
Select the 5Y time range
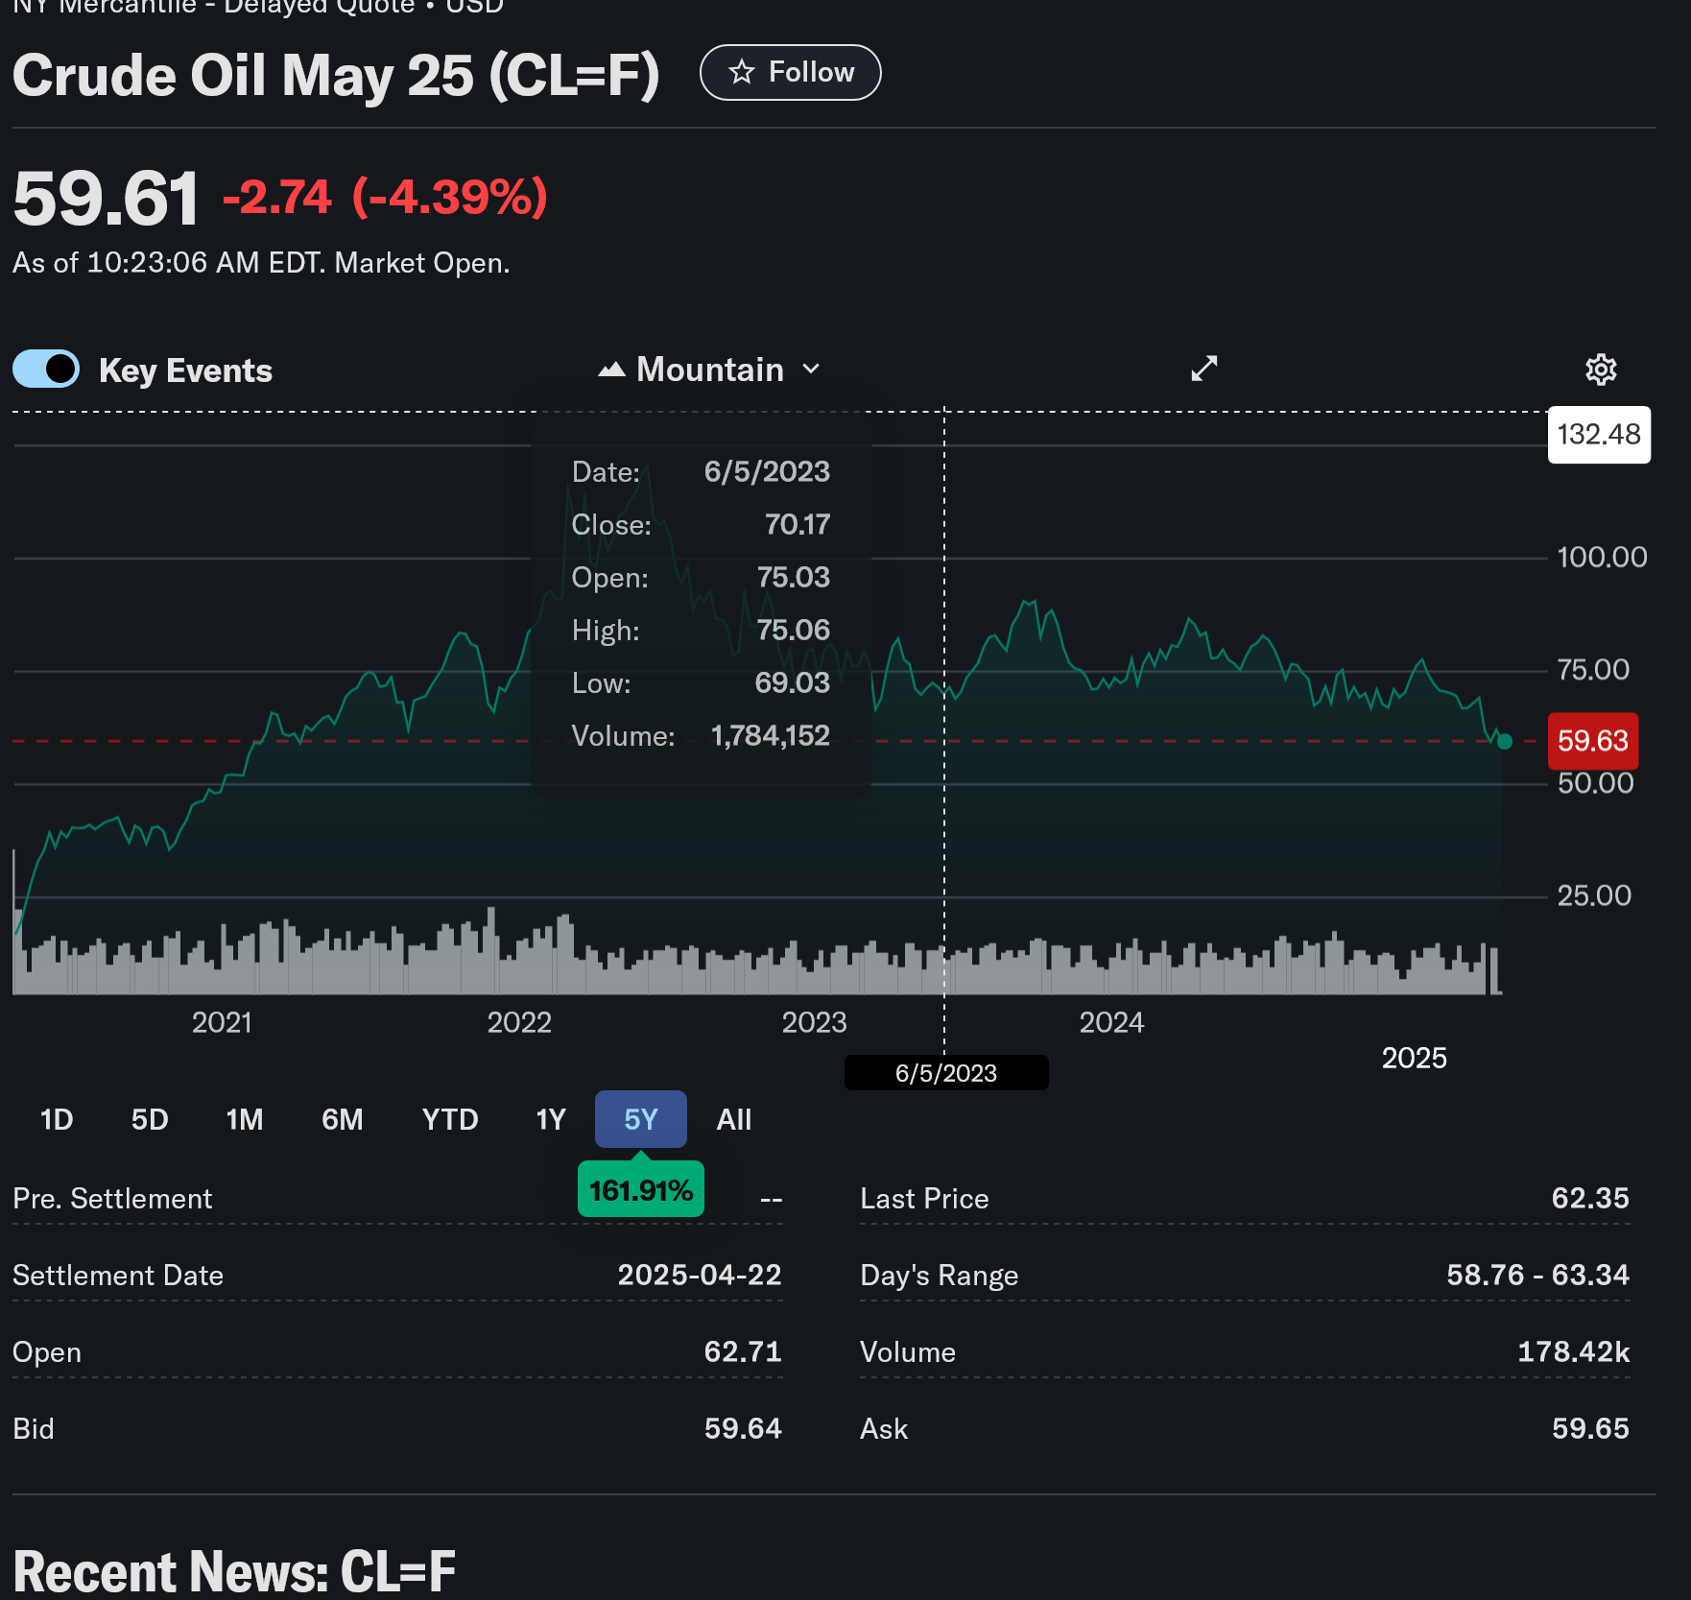point(640,1119)
